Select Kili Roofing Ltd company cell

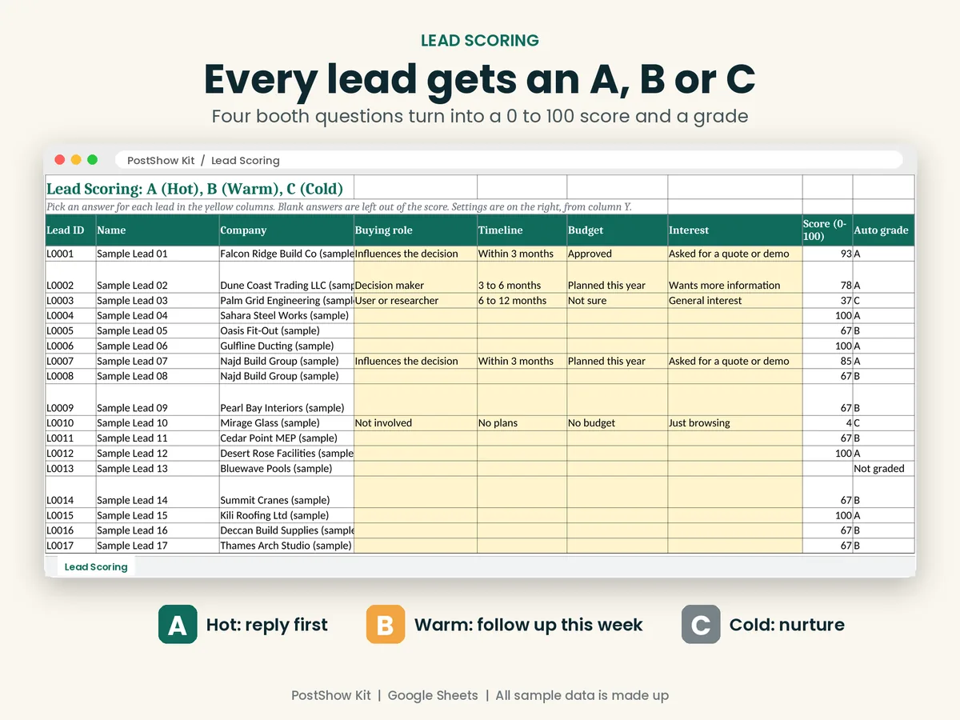point(286,515)
